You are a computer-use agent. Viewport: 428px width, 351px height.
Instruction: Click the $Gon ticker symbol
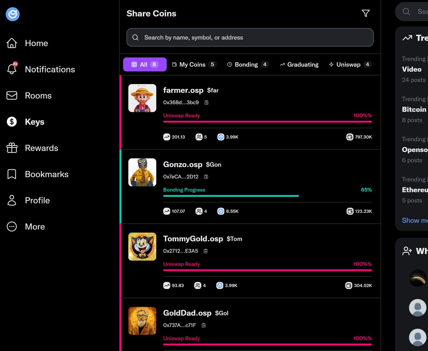[214, 165]
